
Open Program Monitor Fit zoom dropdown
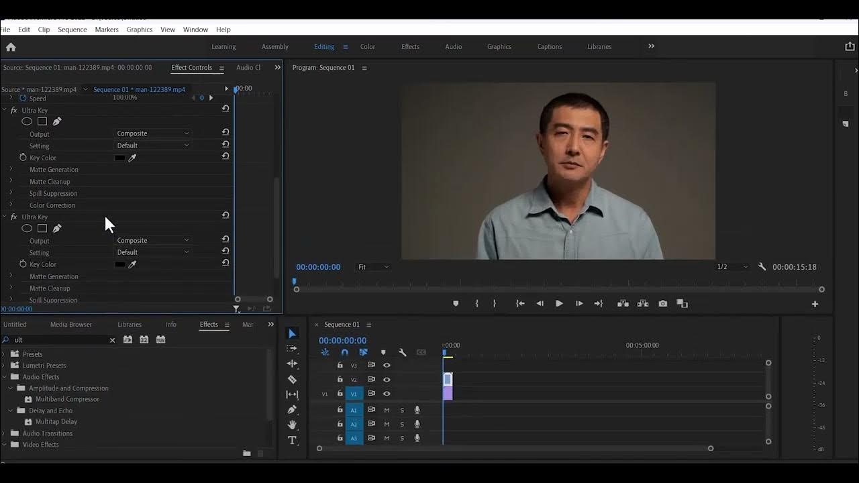pos(373,267)
